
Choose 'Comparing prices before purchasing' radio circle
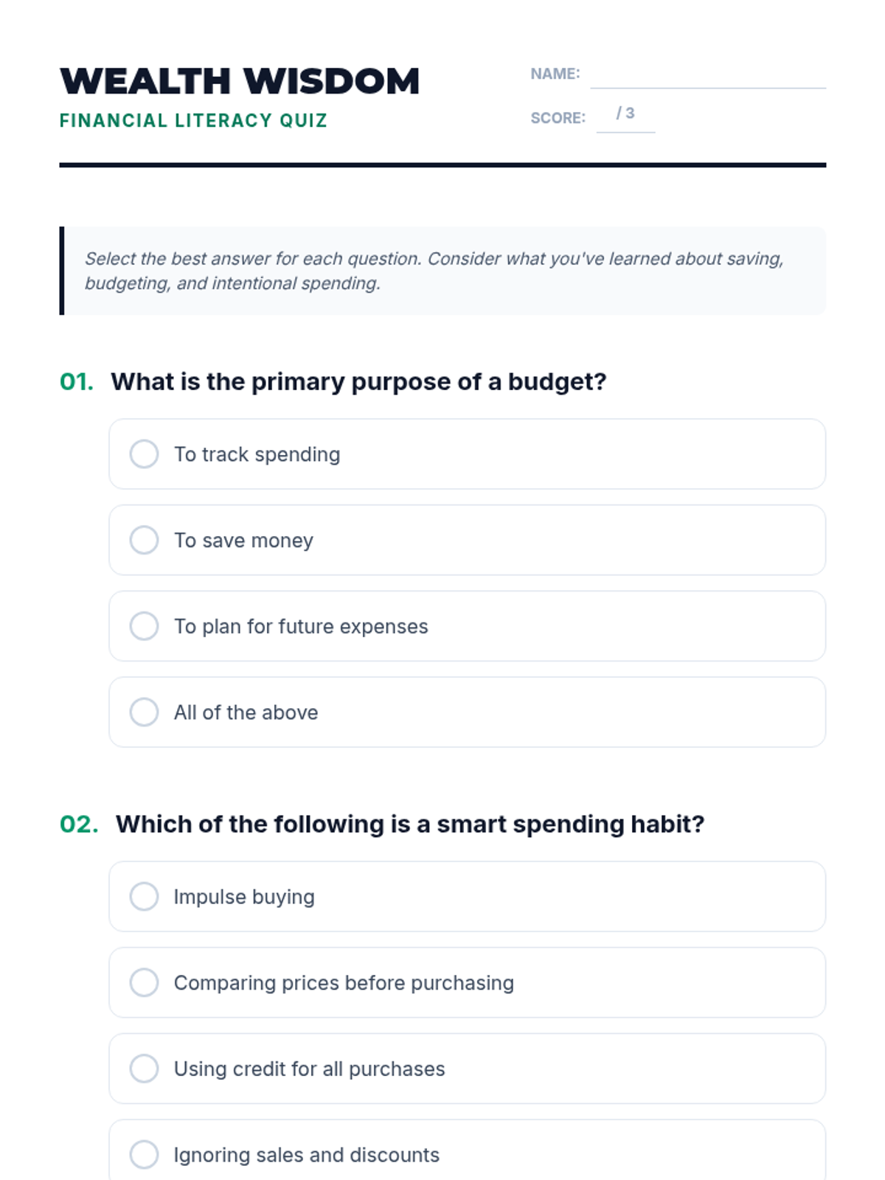click(144, 982)
